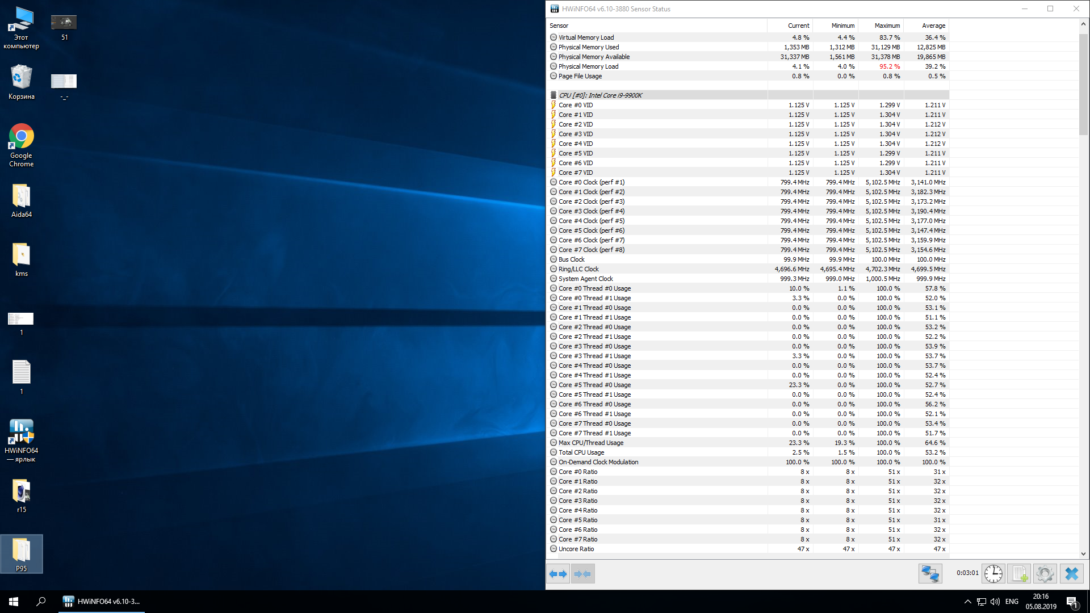This screenshot has width=1090, height=613.
Task: Click the shrink sensor window arrows icon
Action: click(583, 574)
